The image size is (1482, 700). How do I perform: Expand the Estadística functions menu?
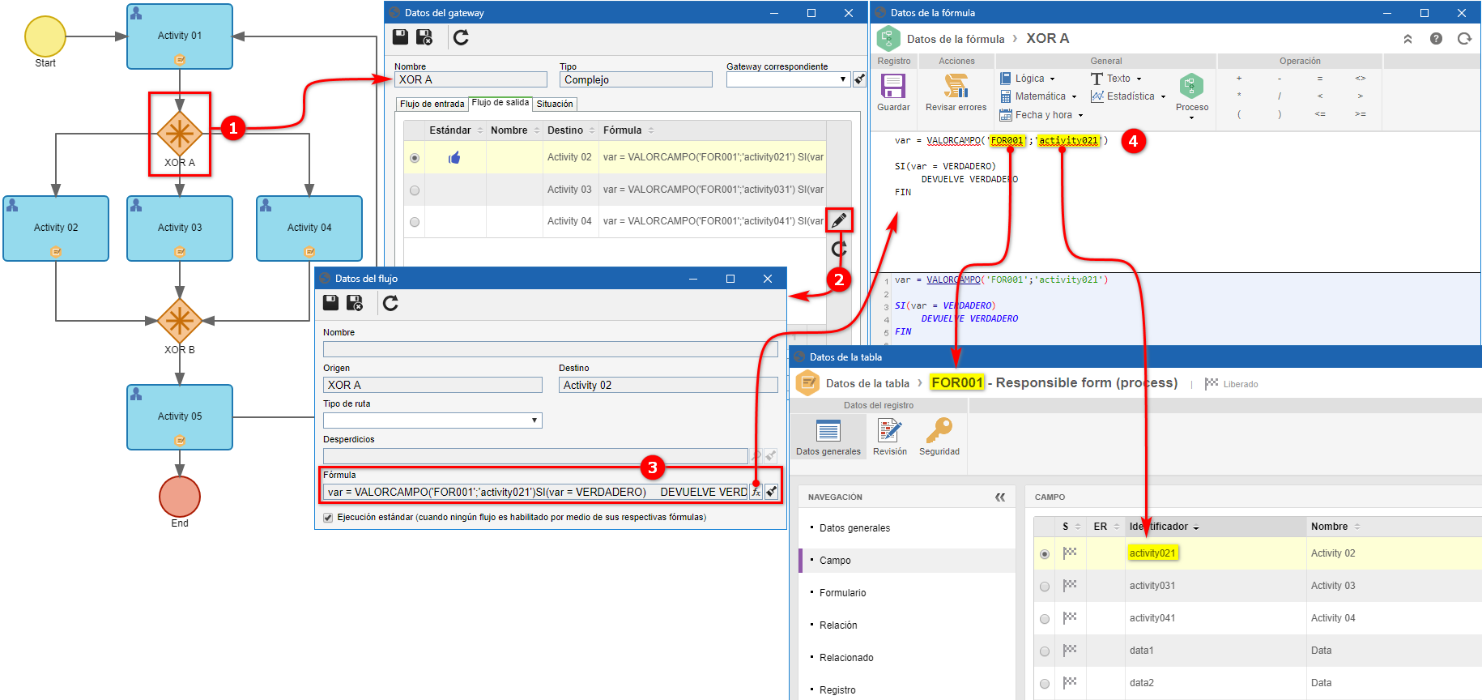point(1128,96)
